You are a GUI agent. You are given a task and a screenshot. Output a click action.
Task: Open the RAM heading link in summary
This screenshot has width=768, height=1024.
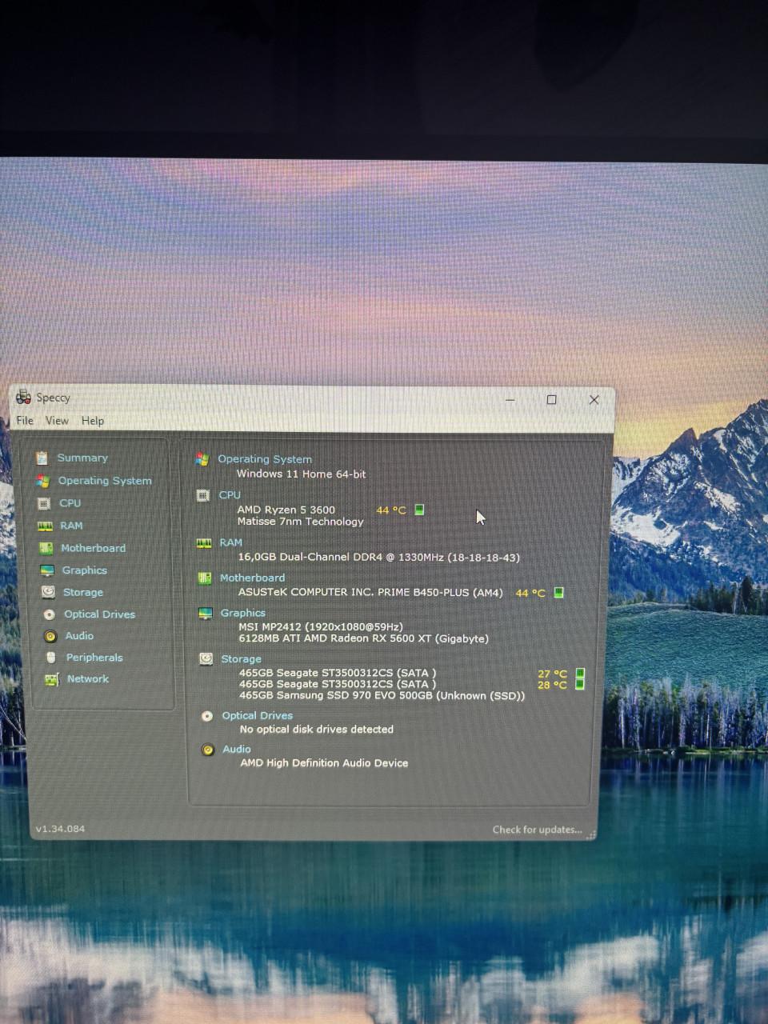(x=231, y=542)
